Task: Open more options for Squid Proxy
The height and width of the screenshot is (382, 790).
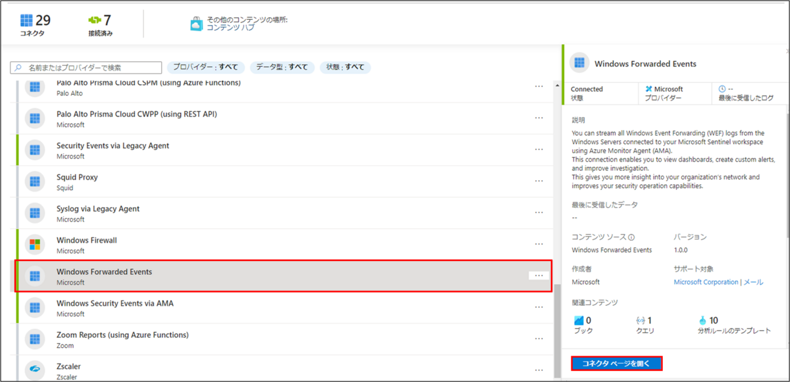Action: pos(539,181)
